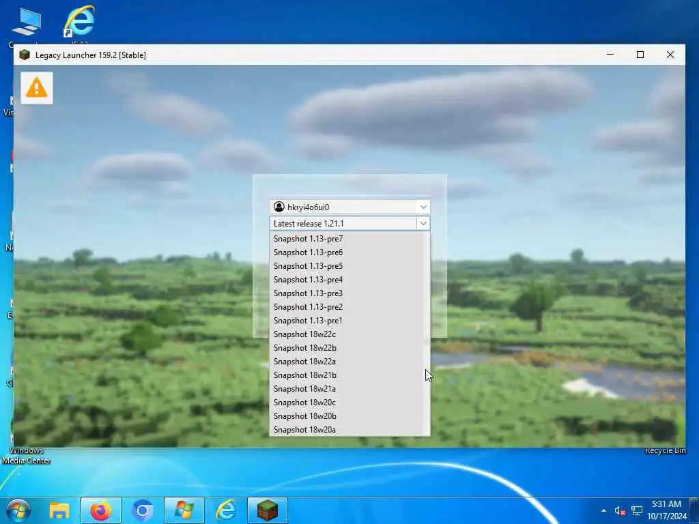Image resolution: width=699 pixels, height=524 pixels.
Task: Pick Snapshot 18w21a entry
Action: pos(346,389)
